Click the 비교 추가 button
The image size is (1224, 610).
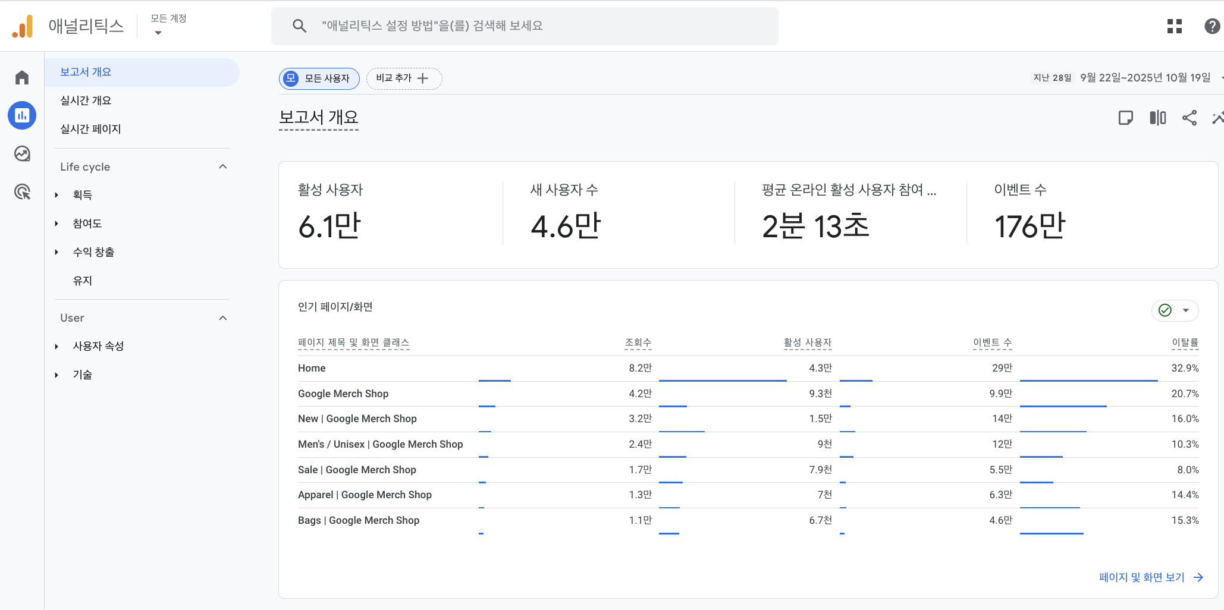(x=404, y=78)
